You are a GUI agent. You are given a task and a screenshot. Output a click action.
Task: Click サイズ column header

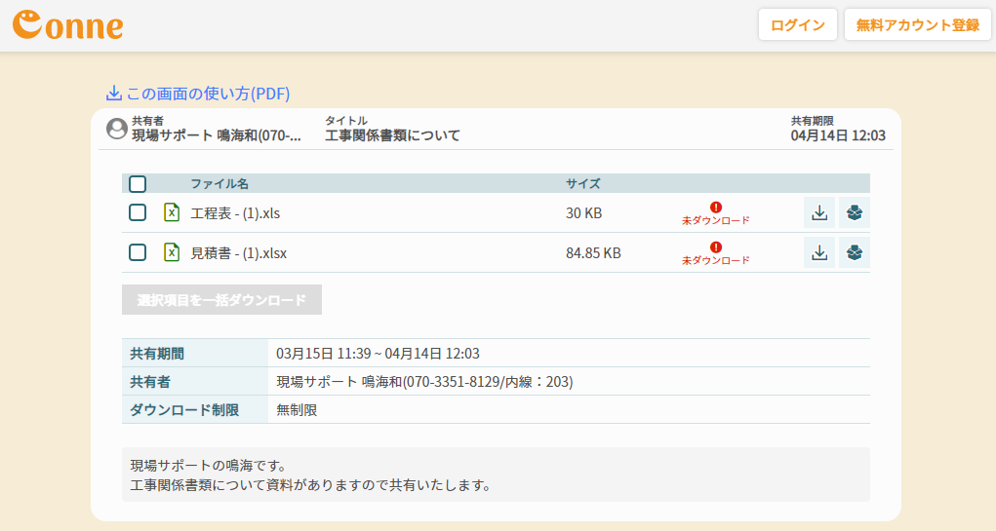(583, 184)
